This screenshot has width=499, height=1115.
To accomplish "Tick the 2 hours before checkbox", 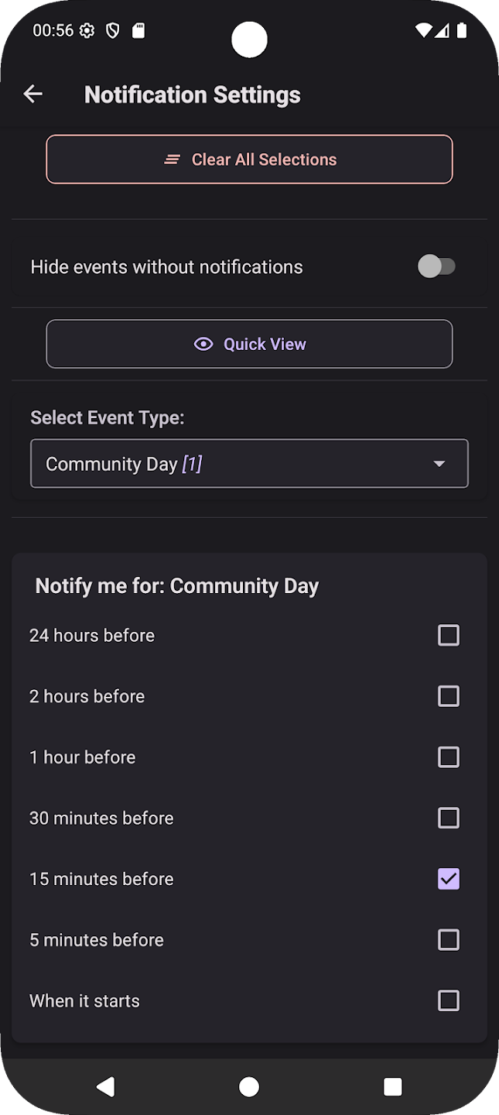I will (x=449, y=696).
